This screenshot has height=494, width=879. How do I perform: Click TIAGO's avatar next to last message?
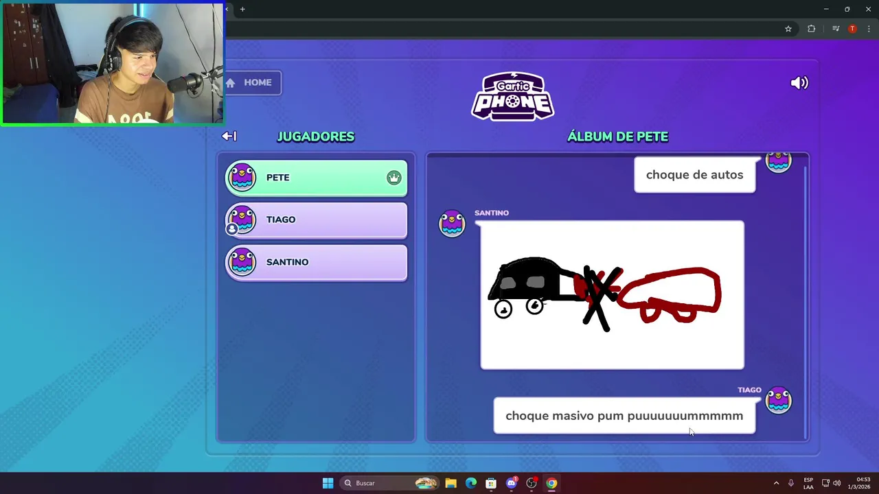(779, 400)
